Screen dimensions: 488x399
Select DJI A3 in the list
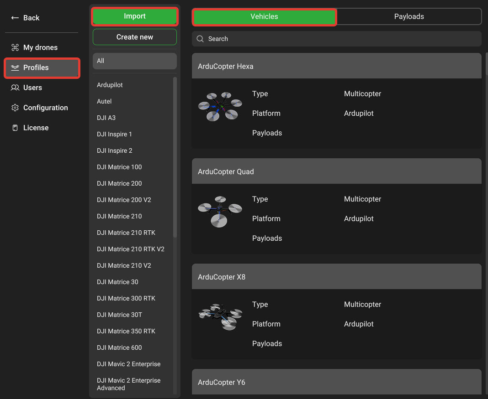click(106, 118)
